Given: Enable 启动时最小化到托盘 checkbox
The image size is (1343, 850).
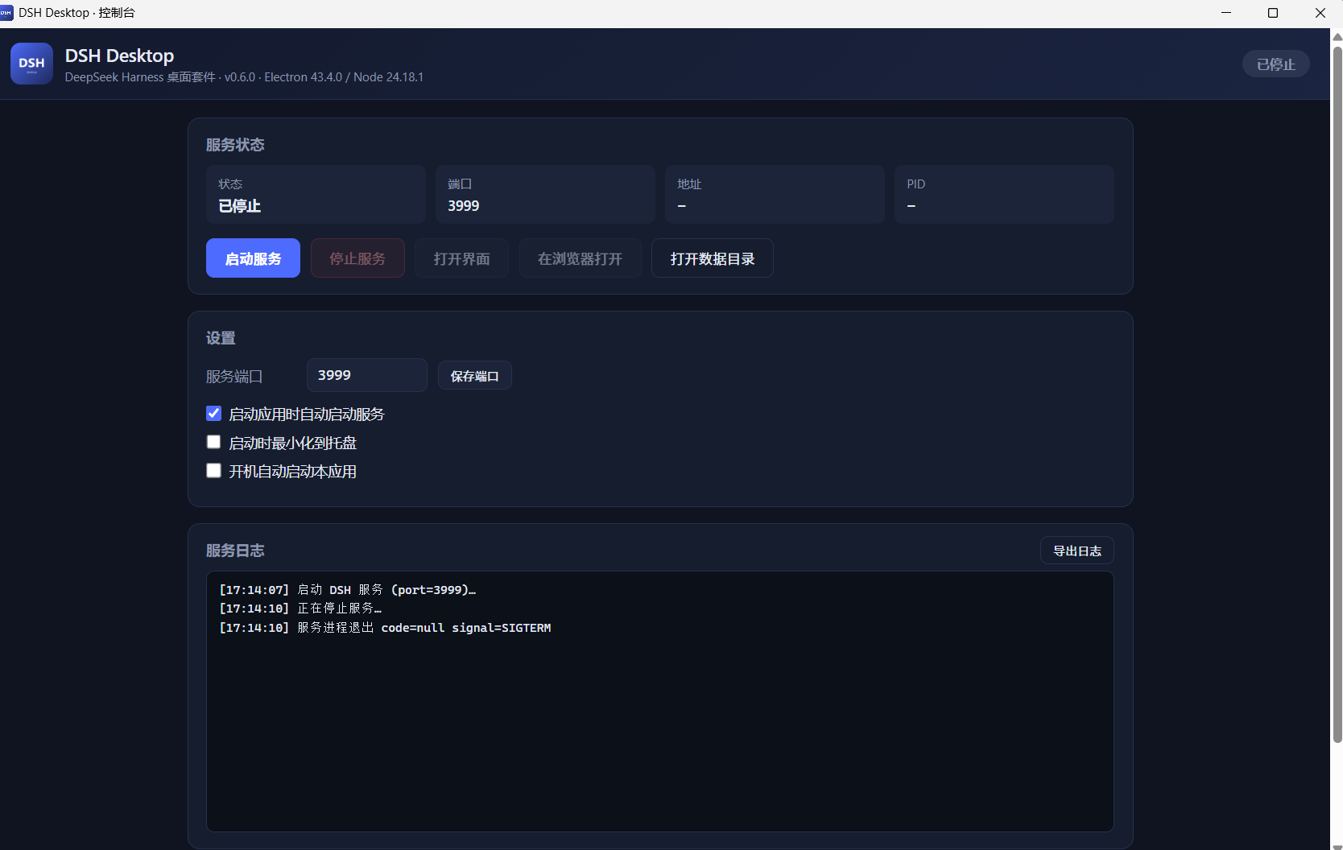Looking at the screenshot, I should pos(213,442).
